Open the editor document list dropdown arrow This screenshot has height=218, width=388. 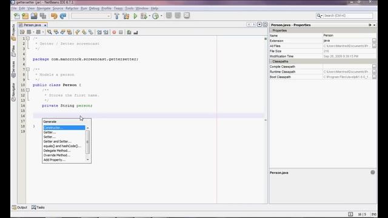click(x=259, y=24)
